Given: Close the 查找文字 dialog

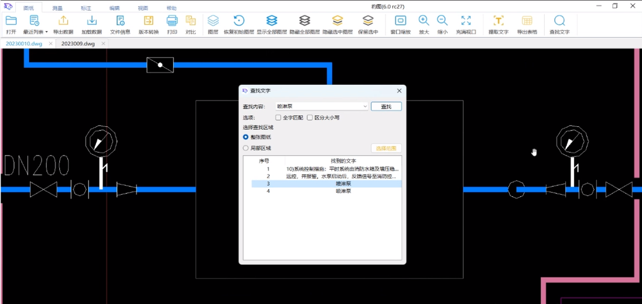Looking at the screenshot, I should [x=399, y=91].
